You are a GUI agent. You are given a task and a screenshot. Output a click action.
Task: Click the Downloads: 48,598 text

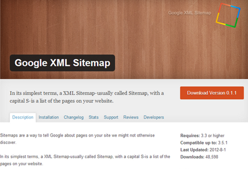[x=199, y=157]
